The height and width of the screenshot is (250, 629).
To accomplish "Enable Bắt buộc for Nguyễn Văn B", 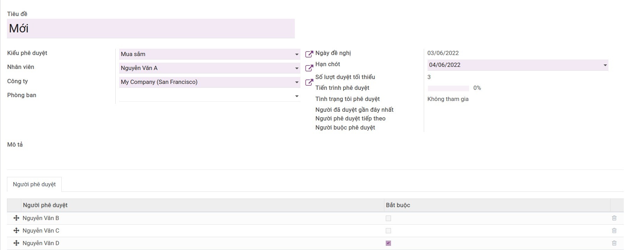I will (x=388, y=218).
